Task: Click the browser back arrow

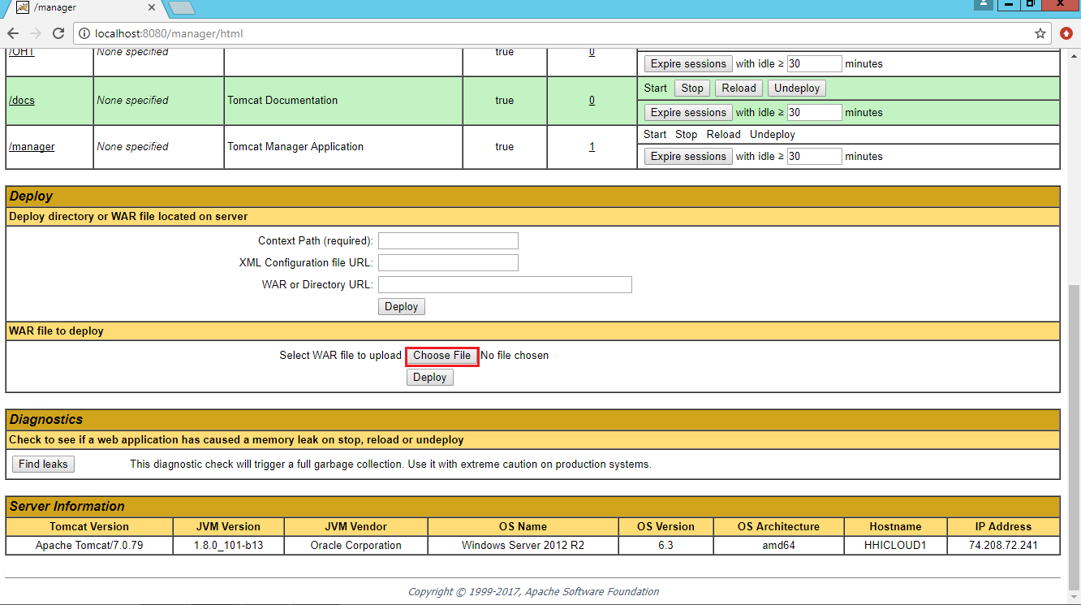Action: (13, 33)
